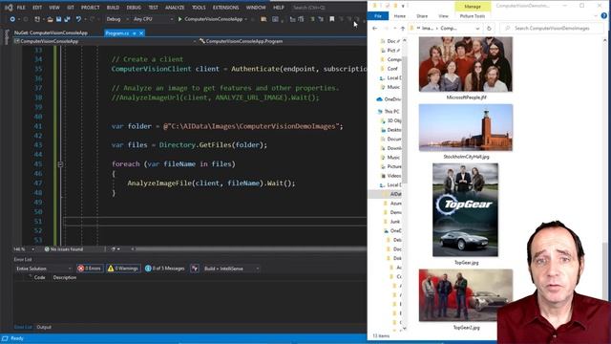Expand the Explorer ribbon chevron

pyautogui.click(x=596, y=16)
